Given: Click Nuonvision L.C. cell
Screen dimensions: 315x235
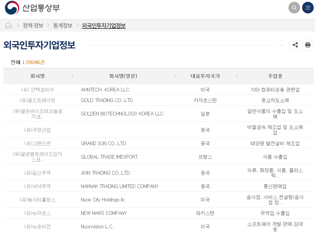Looking at the screenshot, I should pos(97,226).
